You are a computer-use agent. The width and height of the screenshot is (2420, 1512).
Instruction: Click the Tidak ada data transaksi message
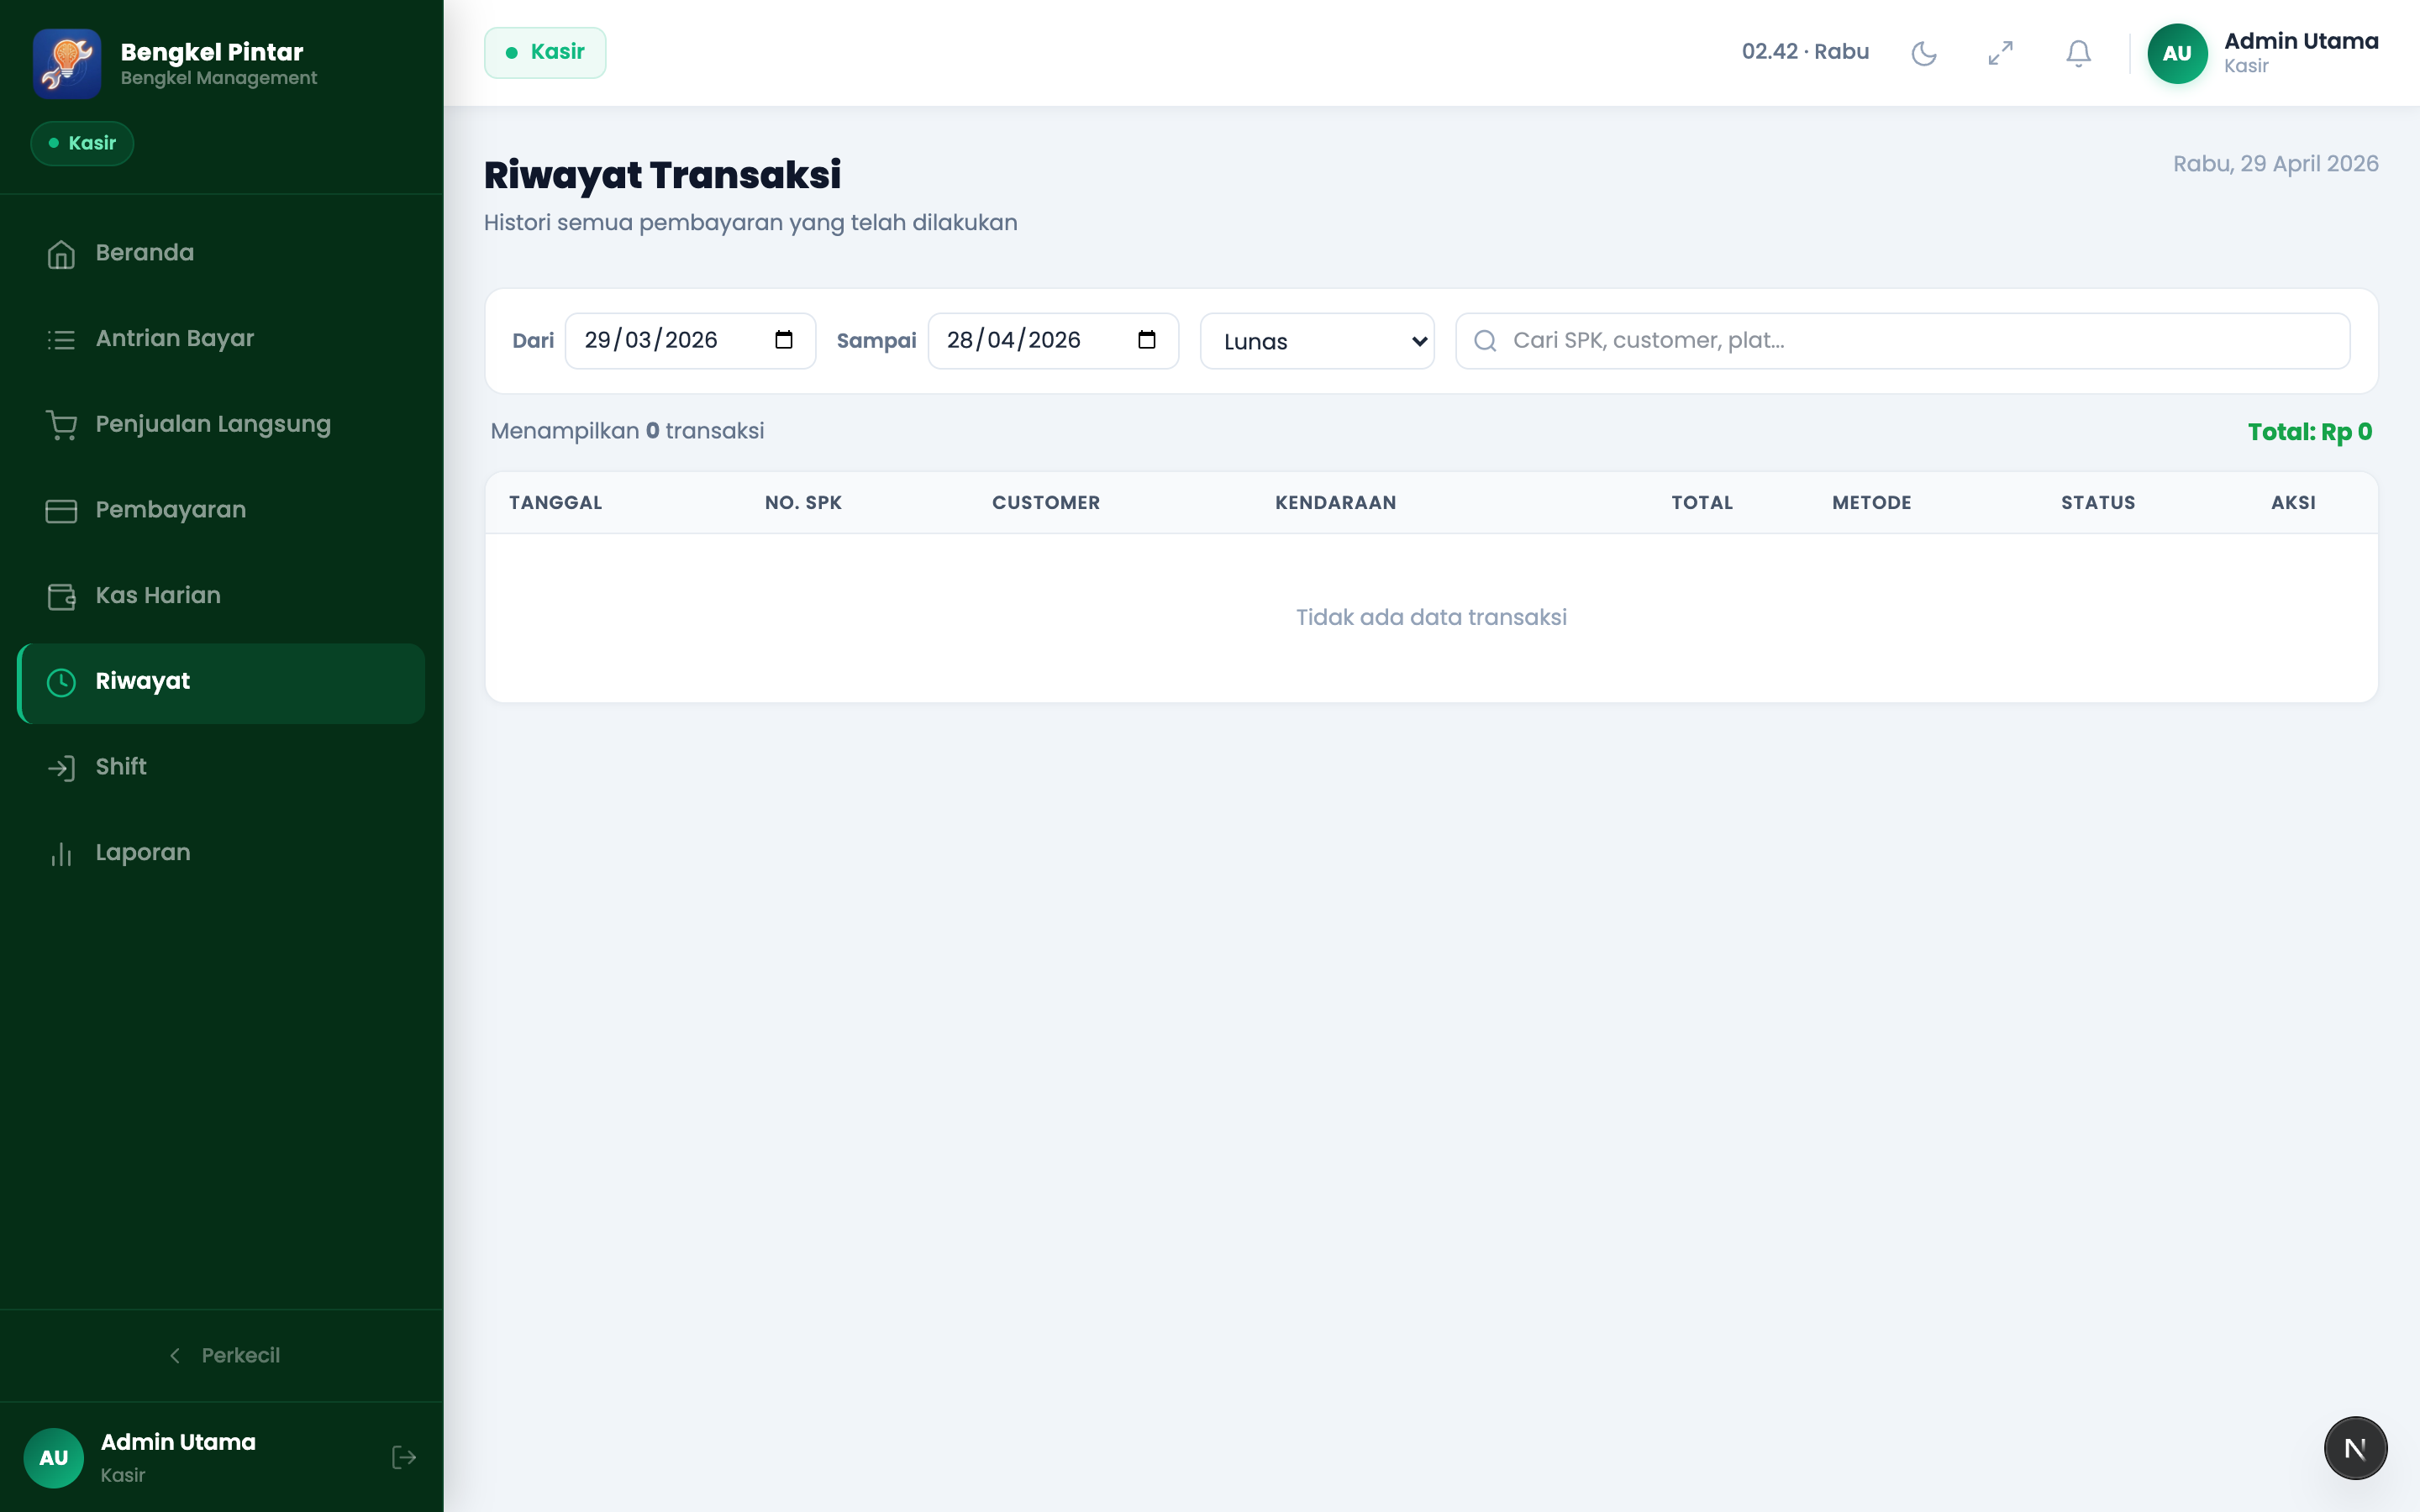point(1431,617)
